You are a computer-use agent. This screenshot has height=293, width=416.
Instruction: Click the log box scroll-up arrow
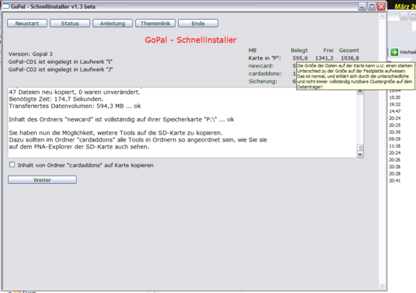tap(360, 91)
